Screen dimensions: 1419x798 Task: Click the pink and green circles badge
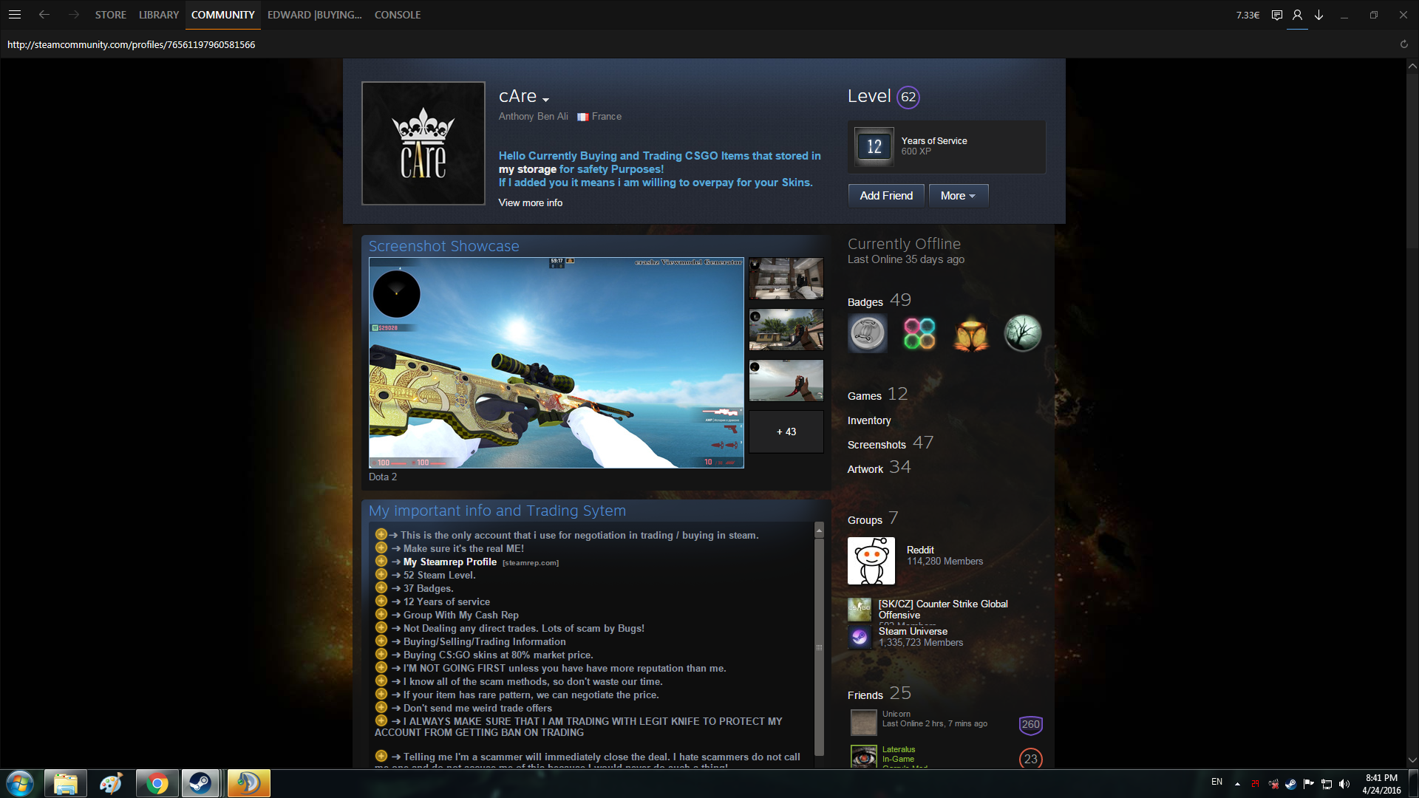tap(919, 333)
